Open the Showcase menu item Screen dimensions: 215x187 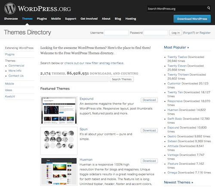(11, 18)
